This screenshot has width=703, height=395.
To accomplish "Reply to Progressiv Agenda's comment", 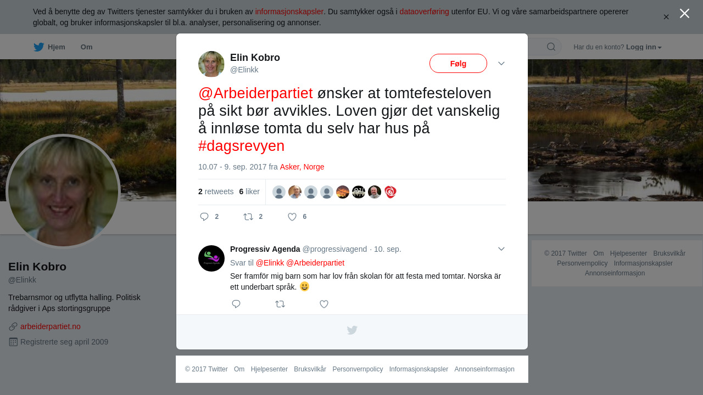I will click(236, 304).
